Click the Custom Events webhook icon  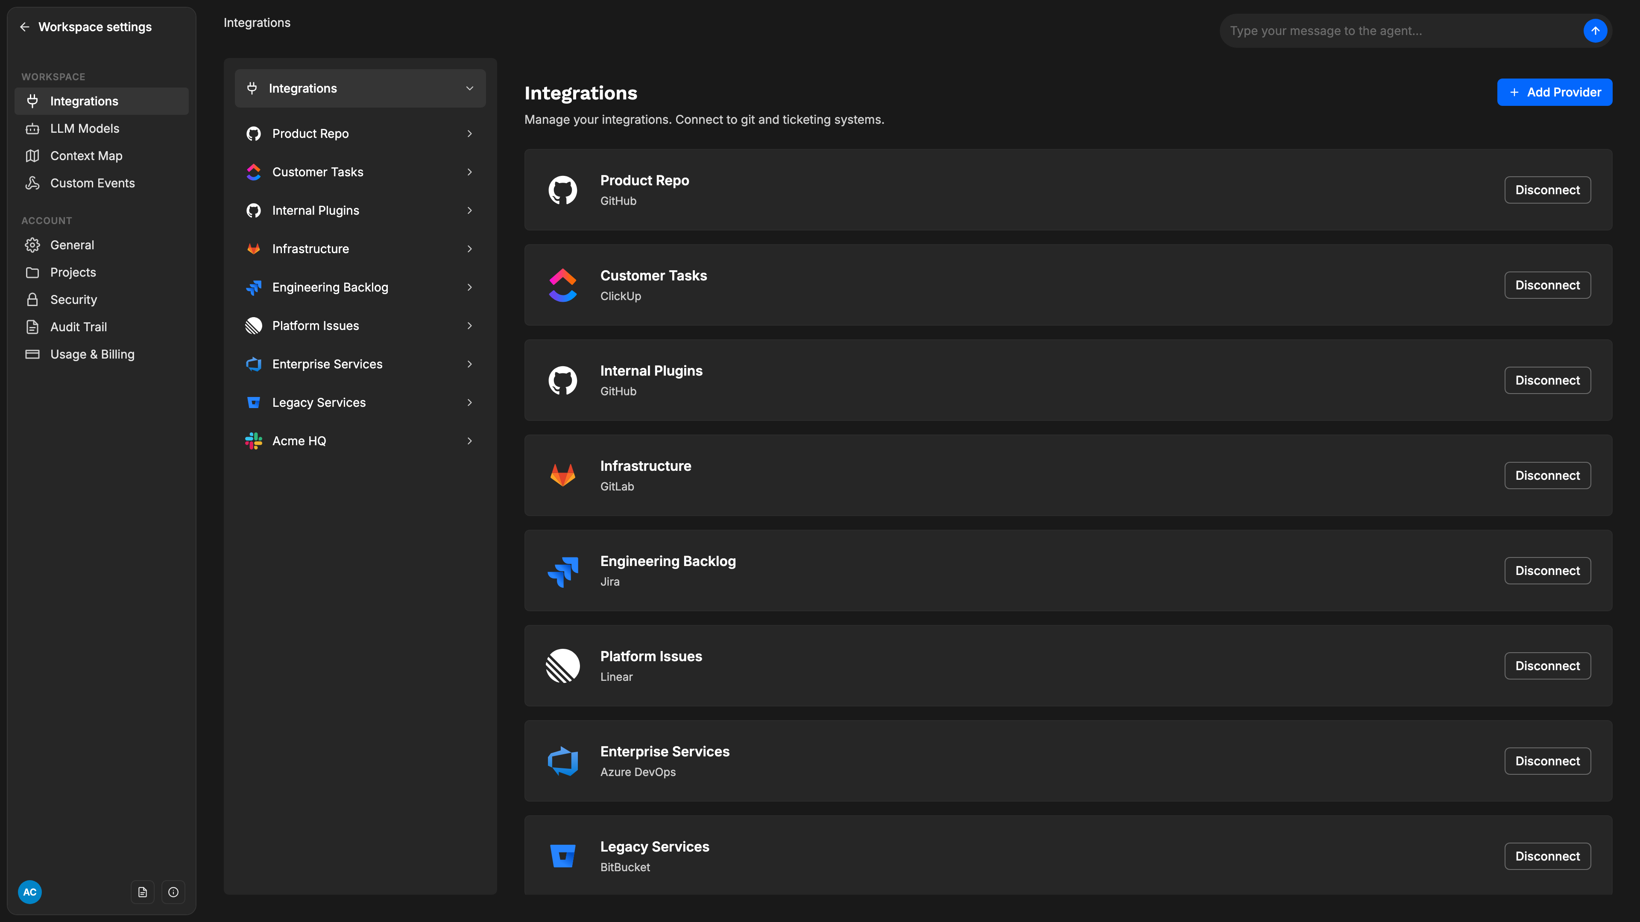click(32, 183)
